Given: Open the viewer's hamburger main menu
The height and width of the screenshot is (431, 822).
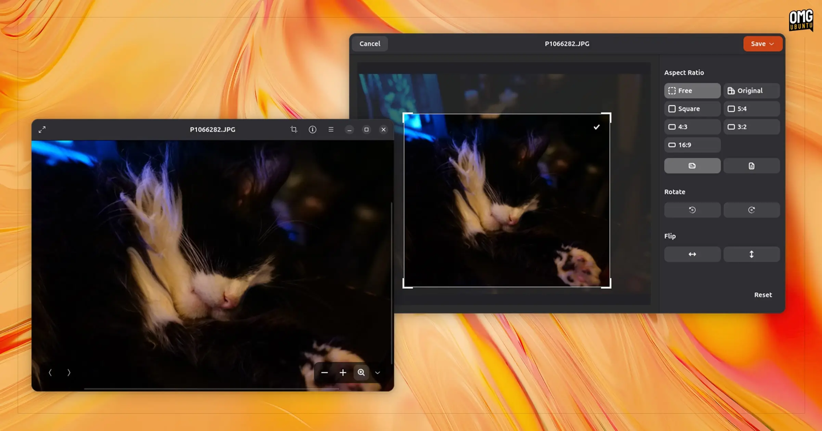Looking at the screenshot, I should [331, 130].
